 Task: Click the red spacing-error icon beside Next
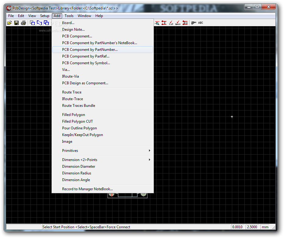tap(185, 23)
